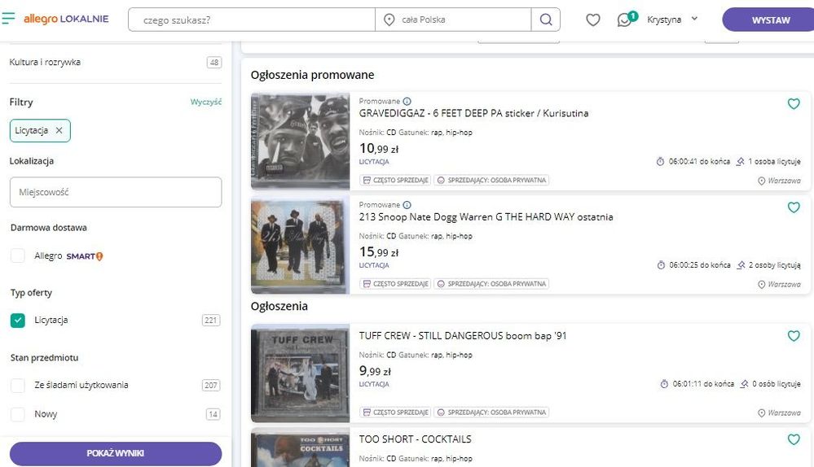Open TOO SHORT Cocktails cover thumbnail
Image resolution: width=814 pixels, height=467 pixels.
pos(300,448)
